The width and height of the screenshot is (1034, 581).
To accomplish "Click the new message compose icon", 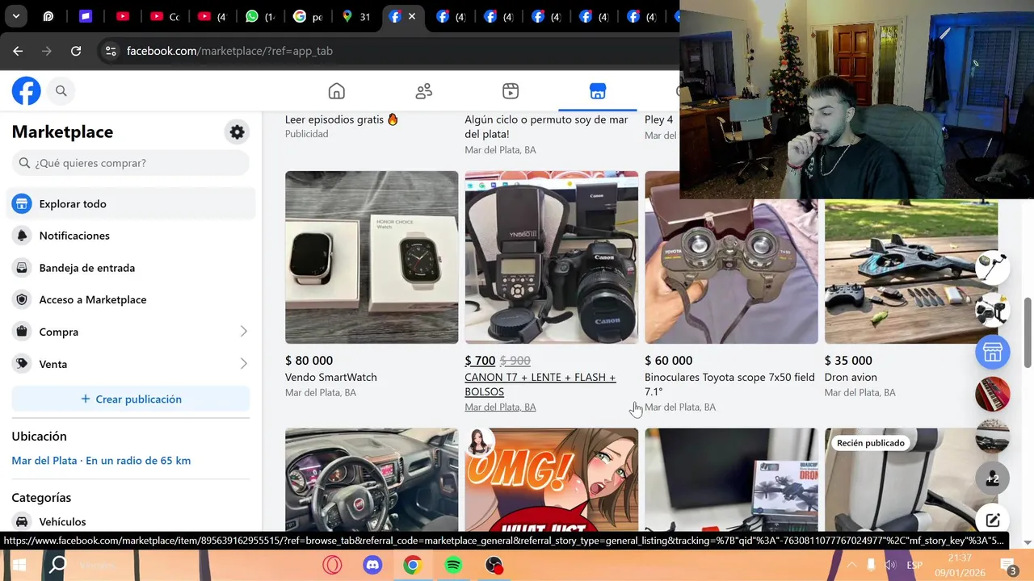I will click(992, 520).
